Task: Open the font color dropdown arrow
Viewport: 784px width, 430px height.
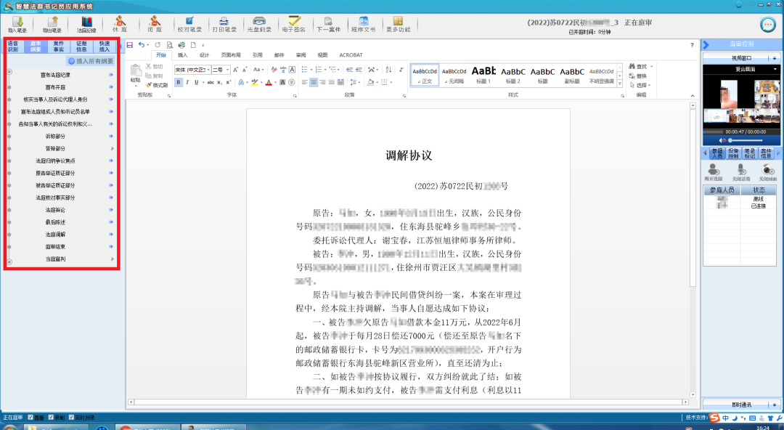Action: [x=276, y=82]
